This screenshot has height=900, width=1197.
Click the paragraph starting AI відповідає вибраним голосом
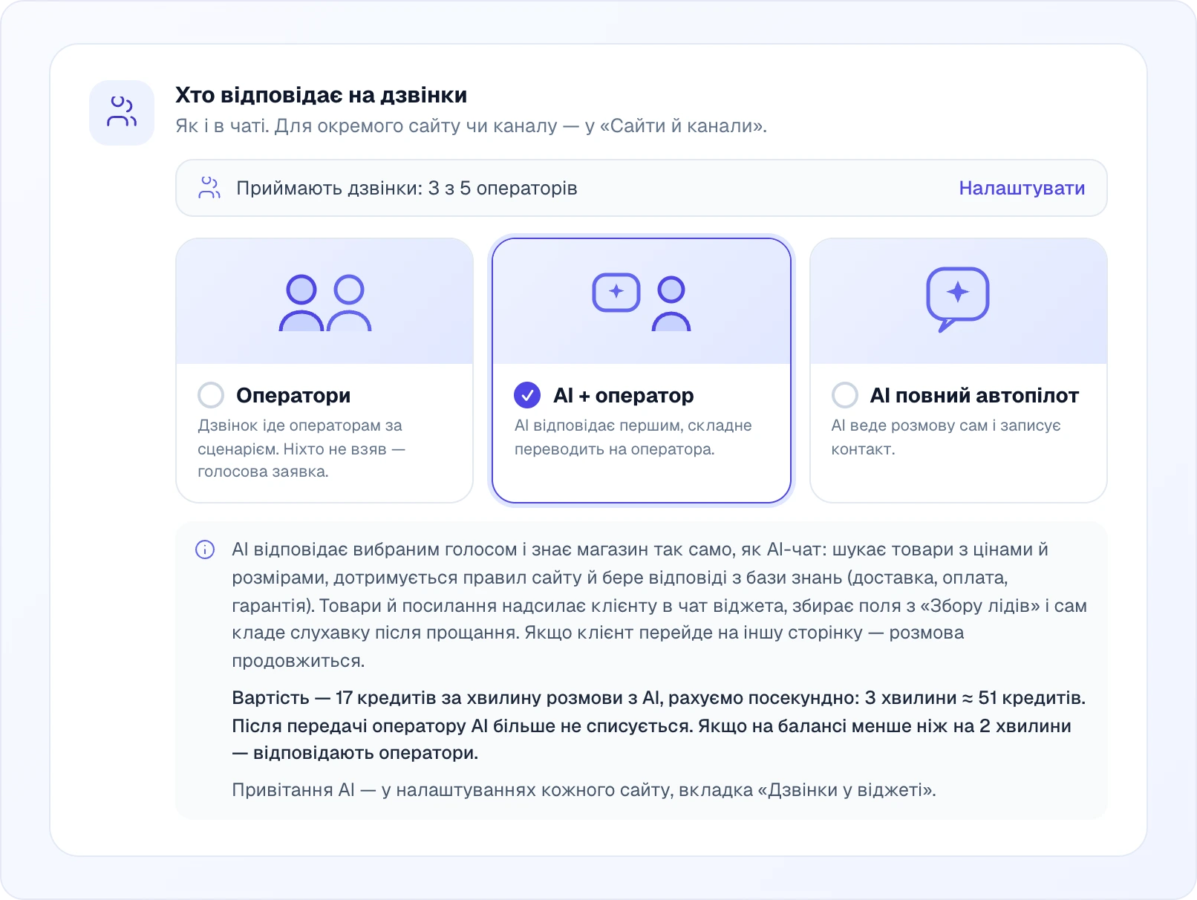[659, 605]
